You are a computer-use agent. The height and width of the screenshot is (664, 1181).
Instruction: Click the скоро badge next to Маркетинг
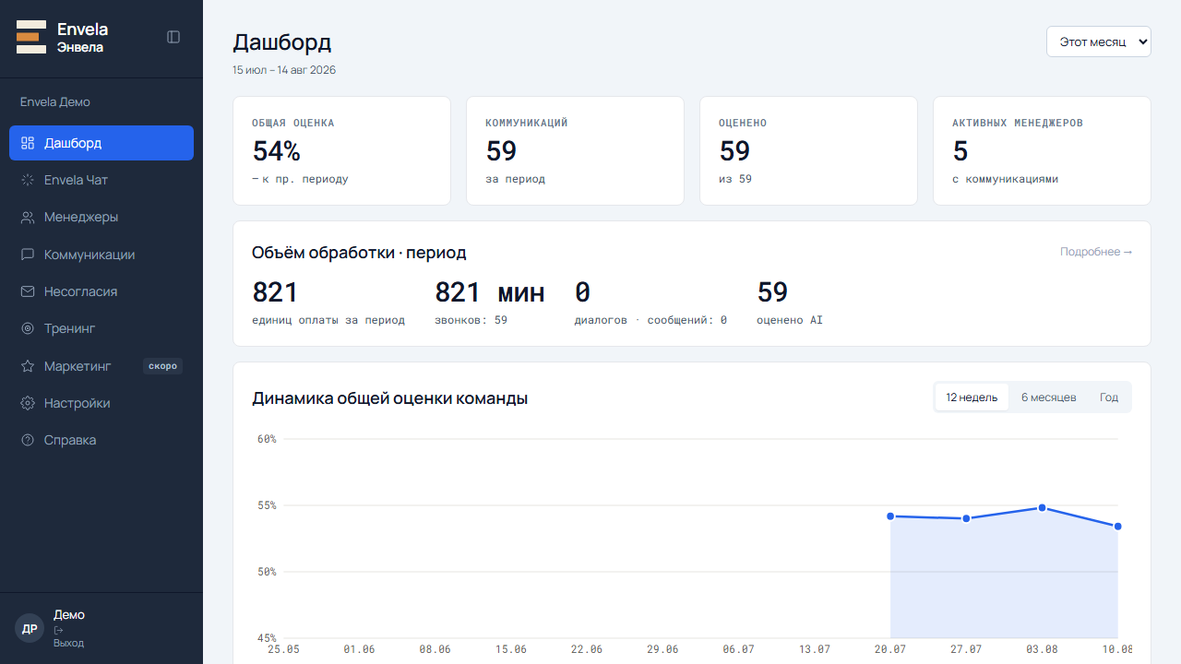tap(162, 366)
